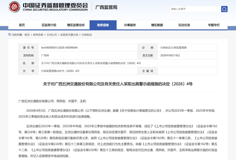The width and height of the screenshot is (236, 160).
Task: Go to 首页 in the breadcrumb
Action: pos(27,35)
